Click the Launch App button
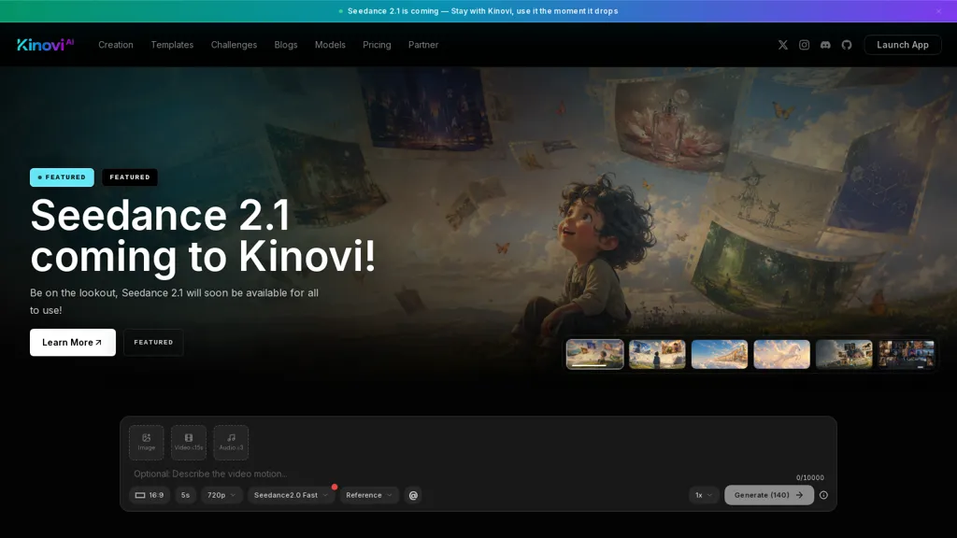This screenshot has width=957, height=538. point(903,45)
